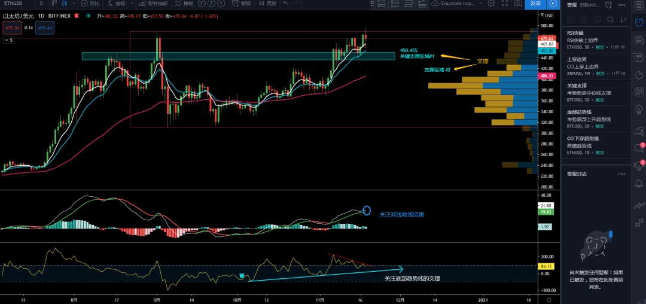Viewport: 646px width, 304px height.
Task: Open the news sidebar icon
Action: point(639,40)
